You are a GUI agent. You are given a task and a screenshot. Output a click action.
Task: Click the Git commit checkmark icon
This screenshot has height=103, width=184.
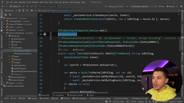pyautogui.click(x=31, y=6)
